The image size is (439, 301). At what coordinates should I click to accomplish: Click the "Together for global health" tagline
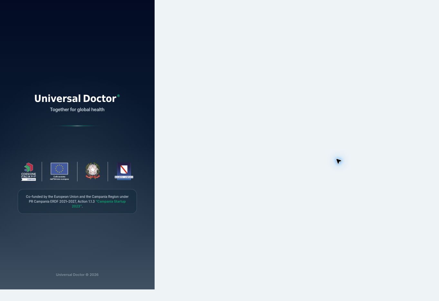(x=77, y=110)
